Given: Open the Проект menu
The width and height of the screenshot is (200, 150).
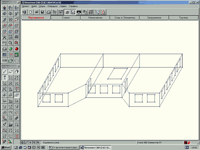Looking at the screenshot, I should click(26, 6).
